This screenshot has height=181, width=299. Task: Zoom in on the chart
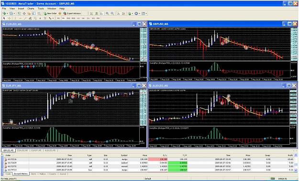[x=107, y=13]
